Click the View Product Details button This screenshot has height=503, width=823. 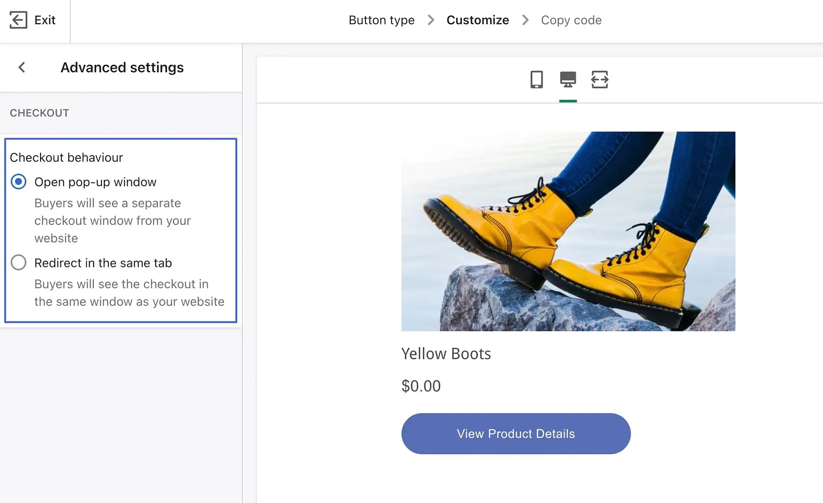[x=516, y=434]
